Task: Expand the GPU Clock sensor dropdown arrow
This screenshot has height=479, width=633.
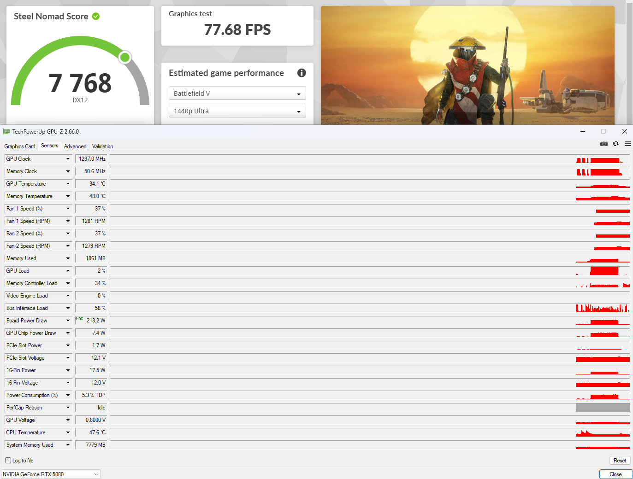Action: (68, 159)
